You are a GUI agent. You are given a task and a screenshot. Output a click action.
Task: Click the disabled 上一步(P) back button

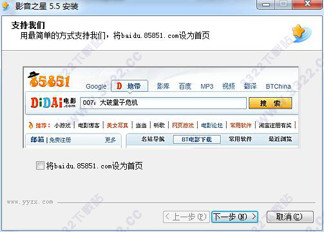[186, 217]
